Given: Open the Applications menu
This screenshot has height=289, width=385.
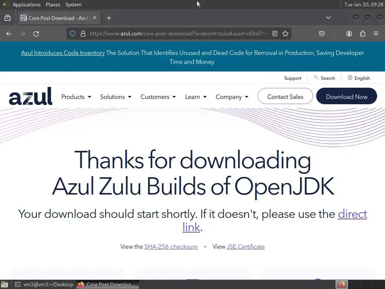Looking at the screenshot, I should coord(27,5).
